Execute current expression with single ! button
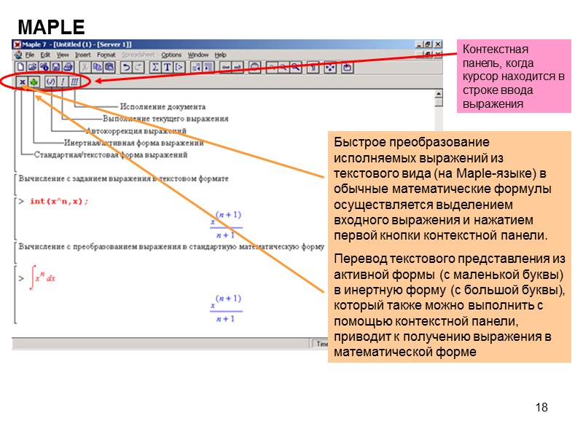The image size is (583, 437). click(63, 82)
